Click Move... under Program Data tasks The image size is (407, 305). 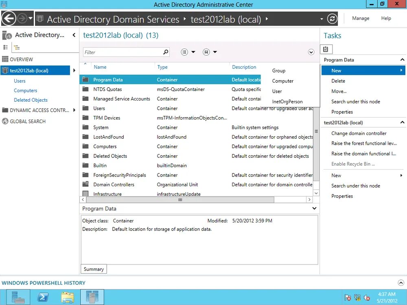339,91
